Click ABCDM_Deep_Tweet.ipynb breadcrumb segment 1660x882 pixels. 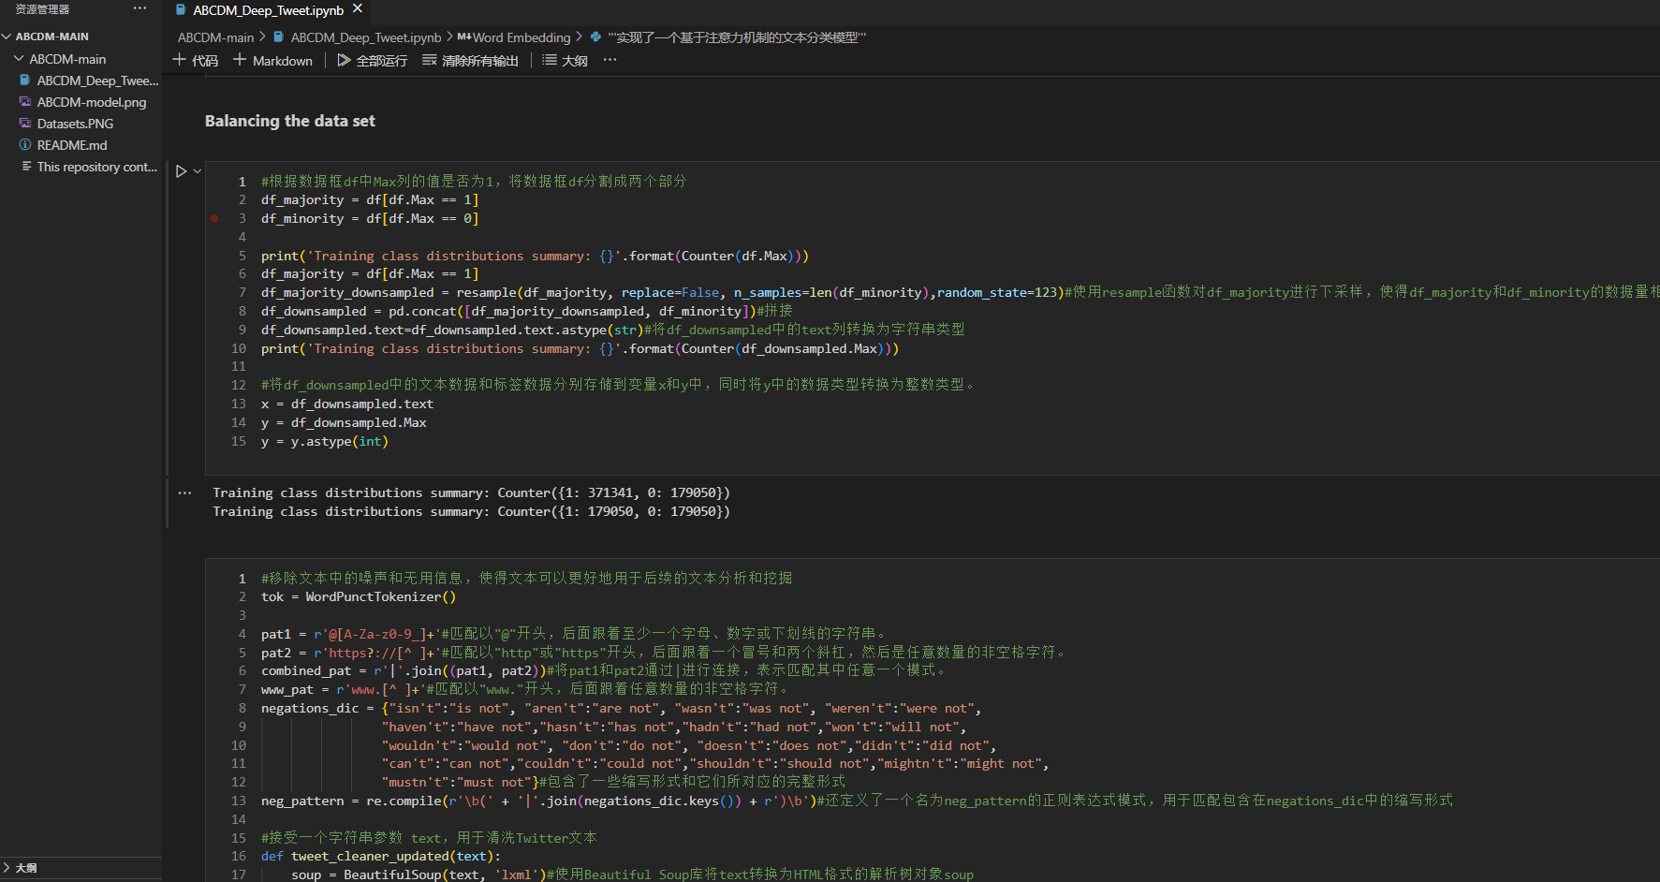click(365, 37)
